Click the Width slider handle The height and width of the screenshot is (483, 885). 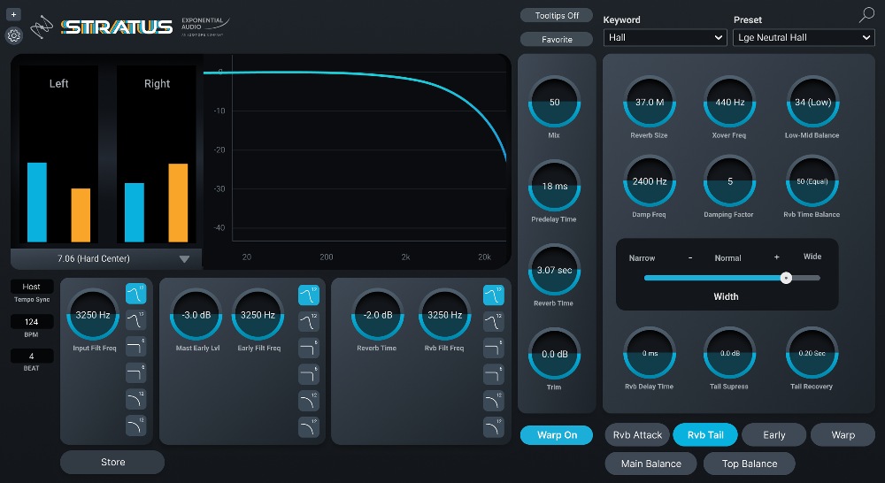[786, 278]
